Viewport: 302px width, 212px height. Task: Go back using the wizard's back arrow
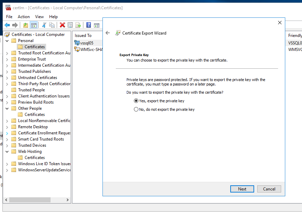tap(108, 33)
